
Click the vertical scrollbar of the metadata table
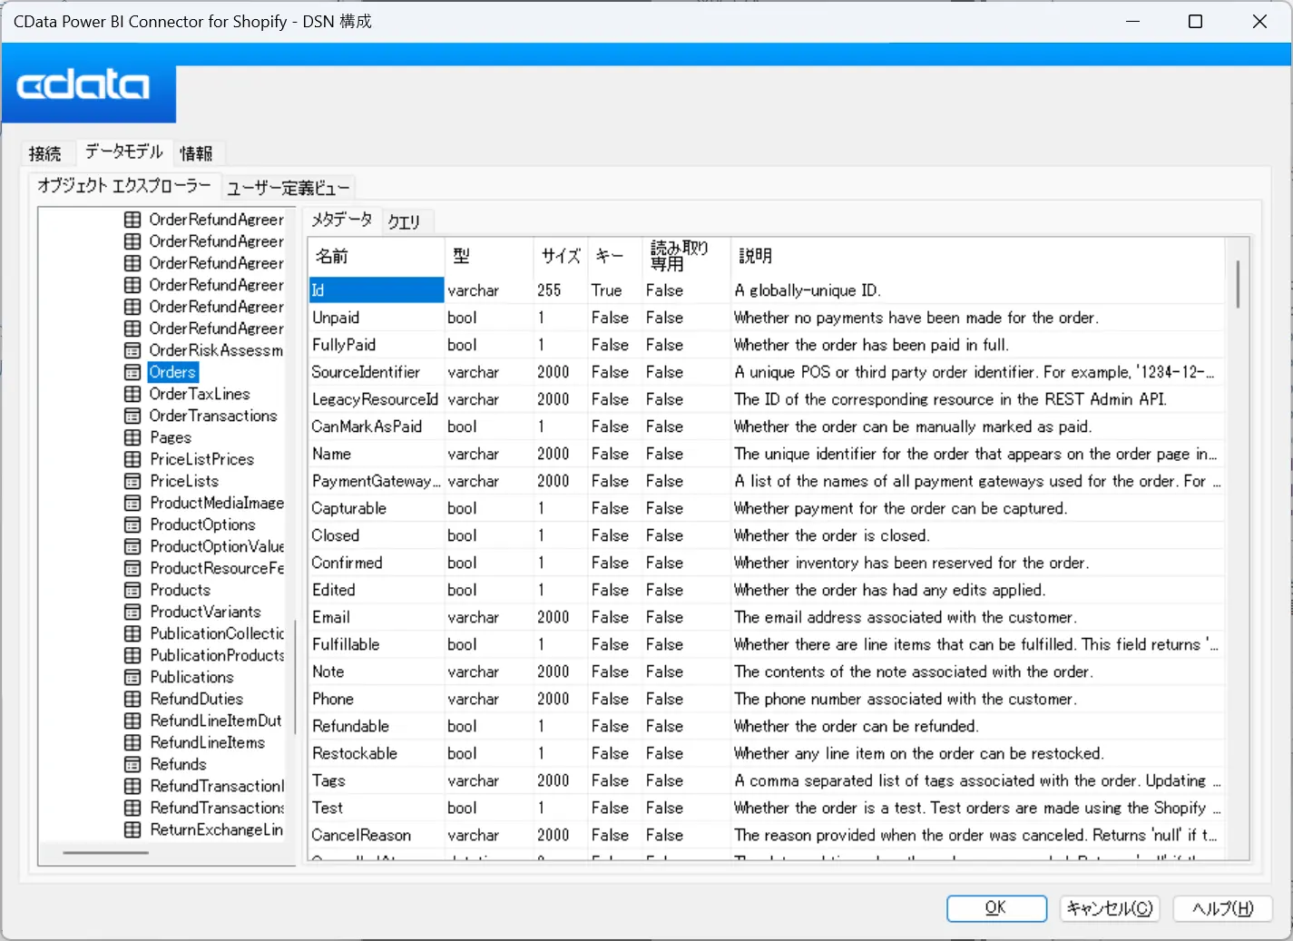coord(1238,284)
